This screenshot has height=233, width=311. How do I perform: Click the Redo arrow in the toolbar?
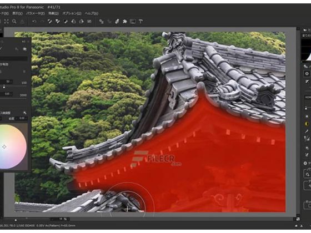tap(42, 22)
